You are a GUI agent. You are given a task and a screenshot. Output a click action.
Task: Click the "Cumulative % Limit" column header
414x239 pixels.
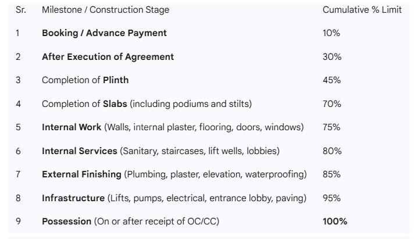pyautogui.click(x=362, y=10)
